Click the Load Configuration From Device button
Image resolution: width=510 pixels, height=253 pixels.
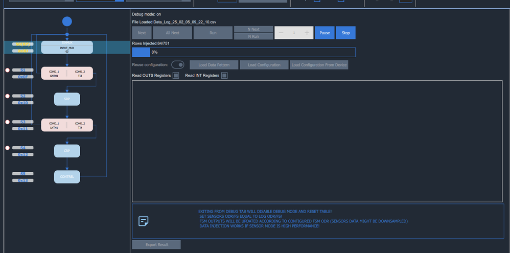[319, 65]
